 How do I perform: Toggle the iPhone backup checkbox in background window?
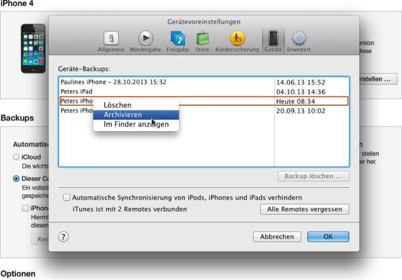(x=25, y=208)
